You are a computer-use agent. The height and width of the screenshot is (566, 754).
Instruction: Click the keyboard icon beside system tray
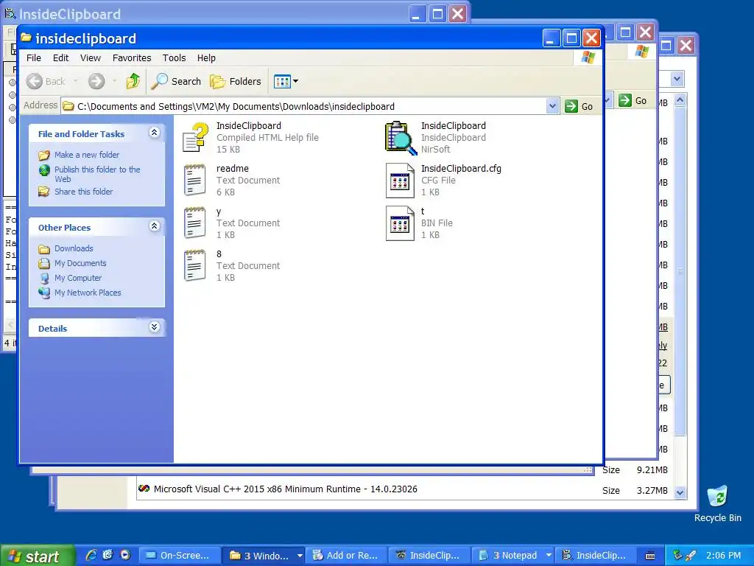[x=650, y=556]
